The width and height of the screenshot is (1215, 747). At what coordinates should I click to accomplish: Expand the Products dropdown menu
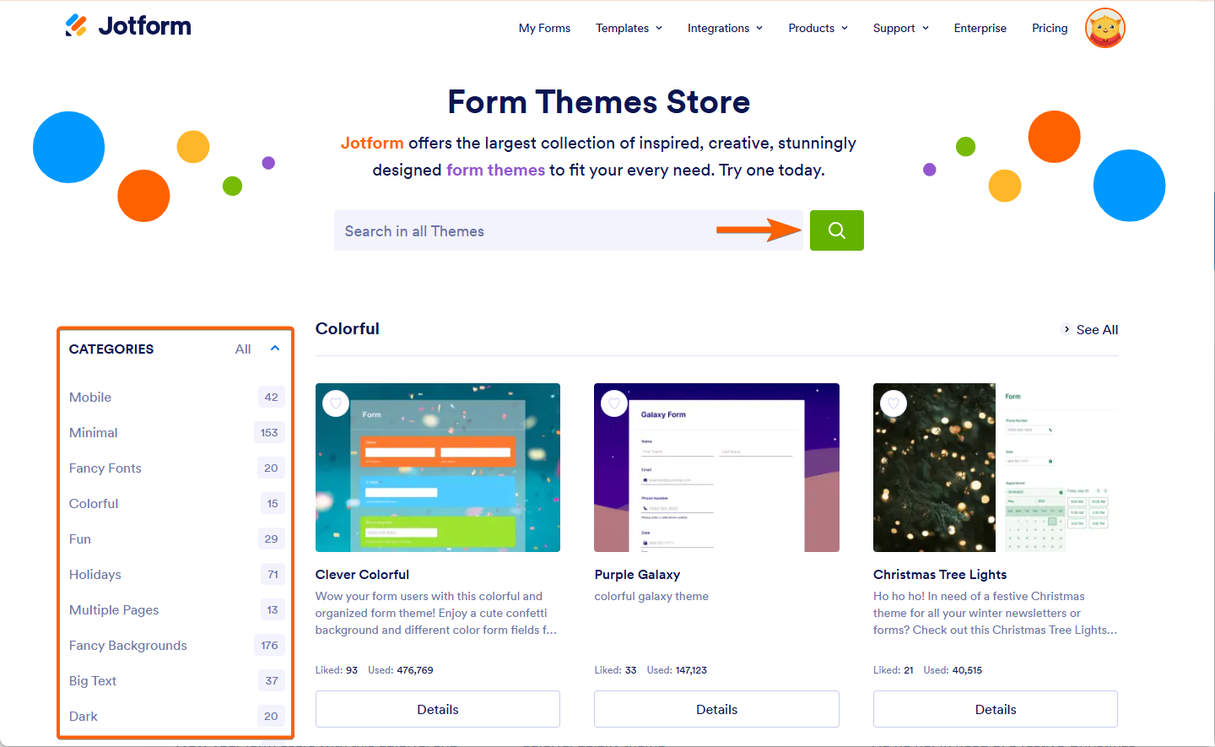click(x=818, y=28)
